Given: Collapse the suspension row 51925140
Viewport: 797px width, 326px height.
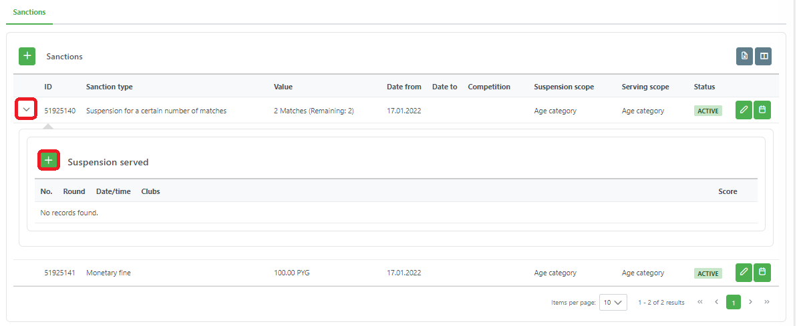Looking at the screenshot, I should (26, 109).
